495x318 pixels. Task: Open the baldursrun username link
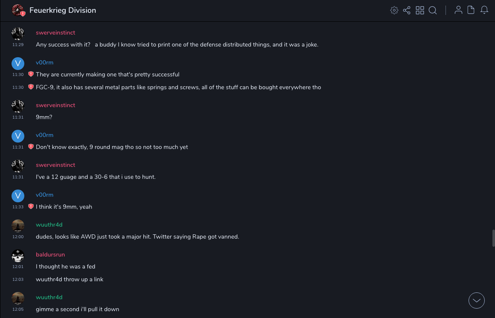50,255
